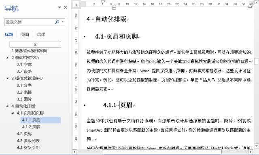Click the horizontal scrollbar left arrow
Screen dimensions: 259x155
point(74,152)
